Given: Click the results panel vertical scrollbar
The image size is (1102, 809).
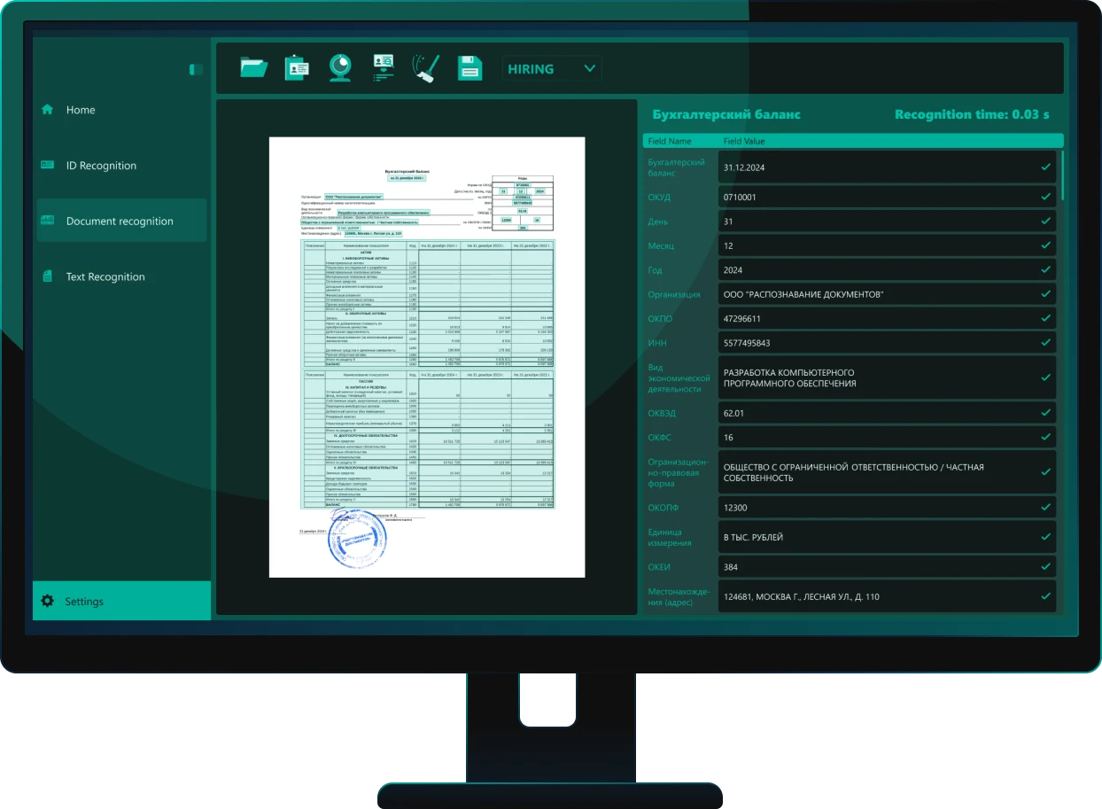Looking at the screenshot, I should [x=1061, y=176].
